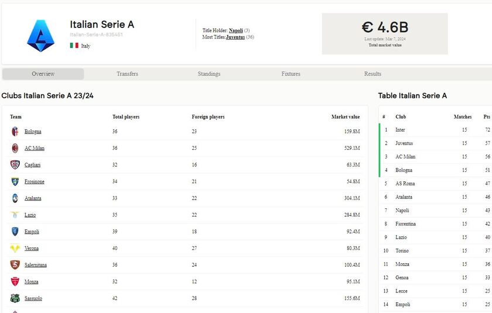Click Juventus in the standings table
This screenshot has width=492, height=313.
pyautogui.click(x=404, y=143)
